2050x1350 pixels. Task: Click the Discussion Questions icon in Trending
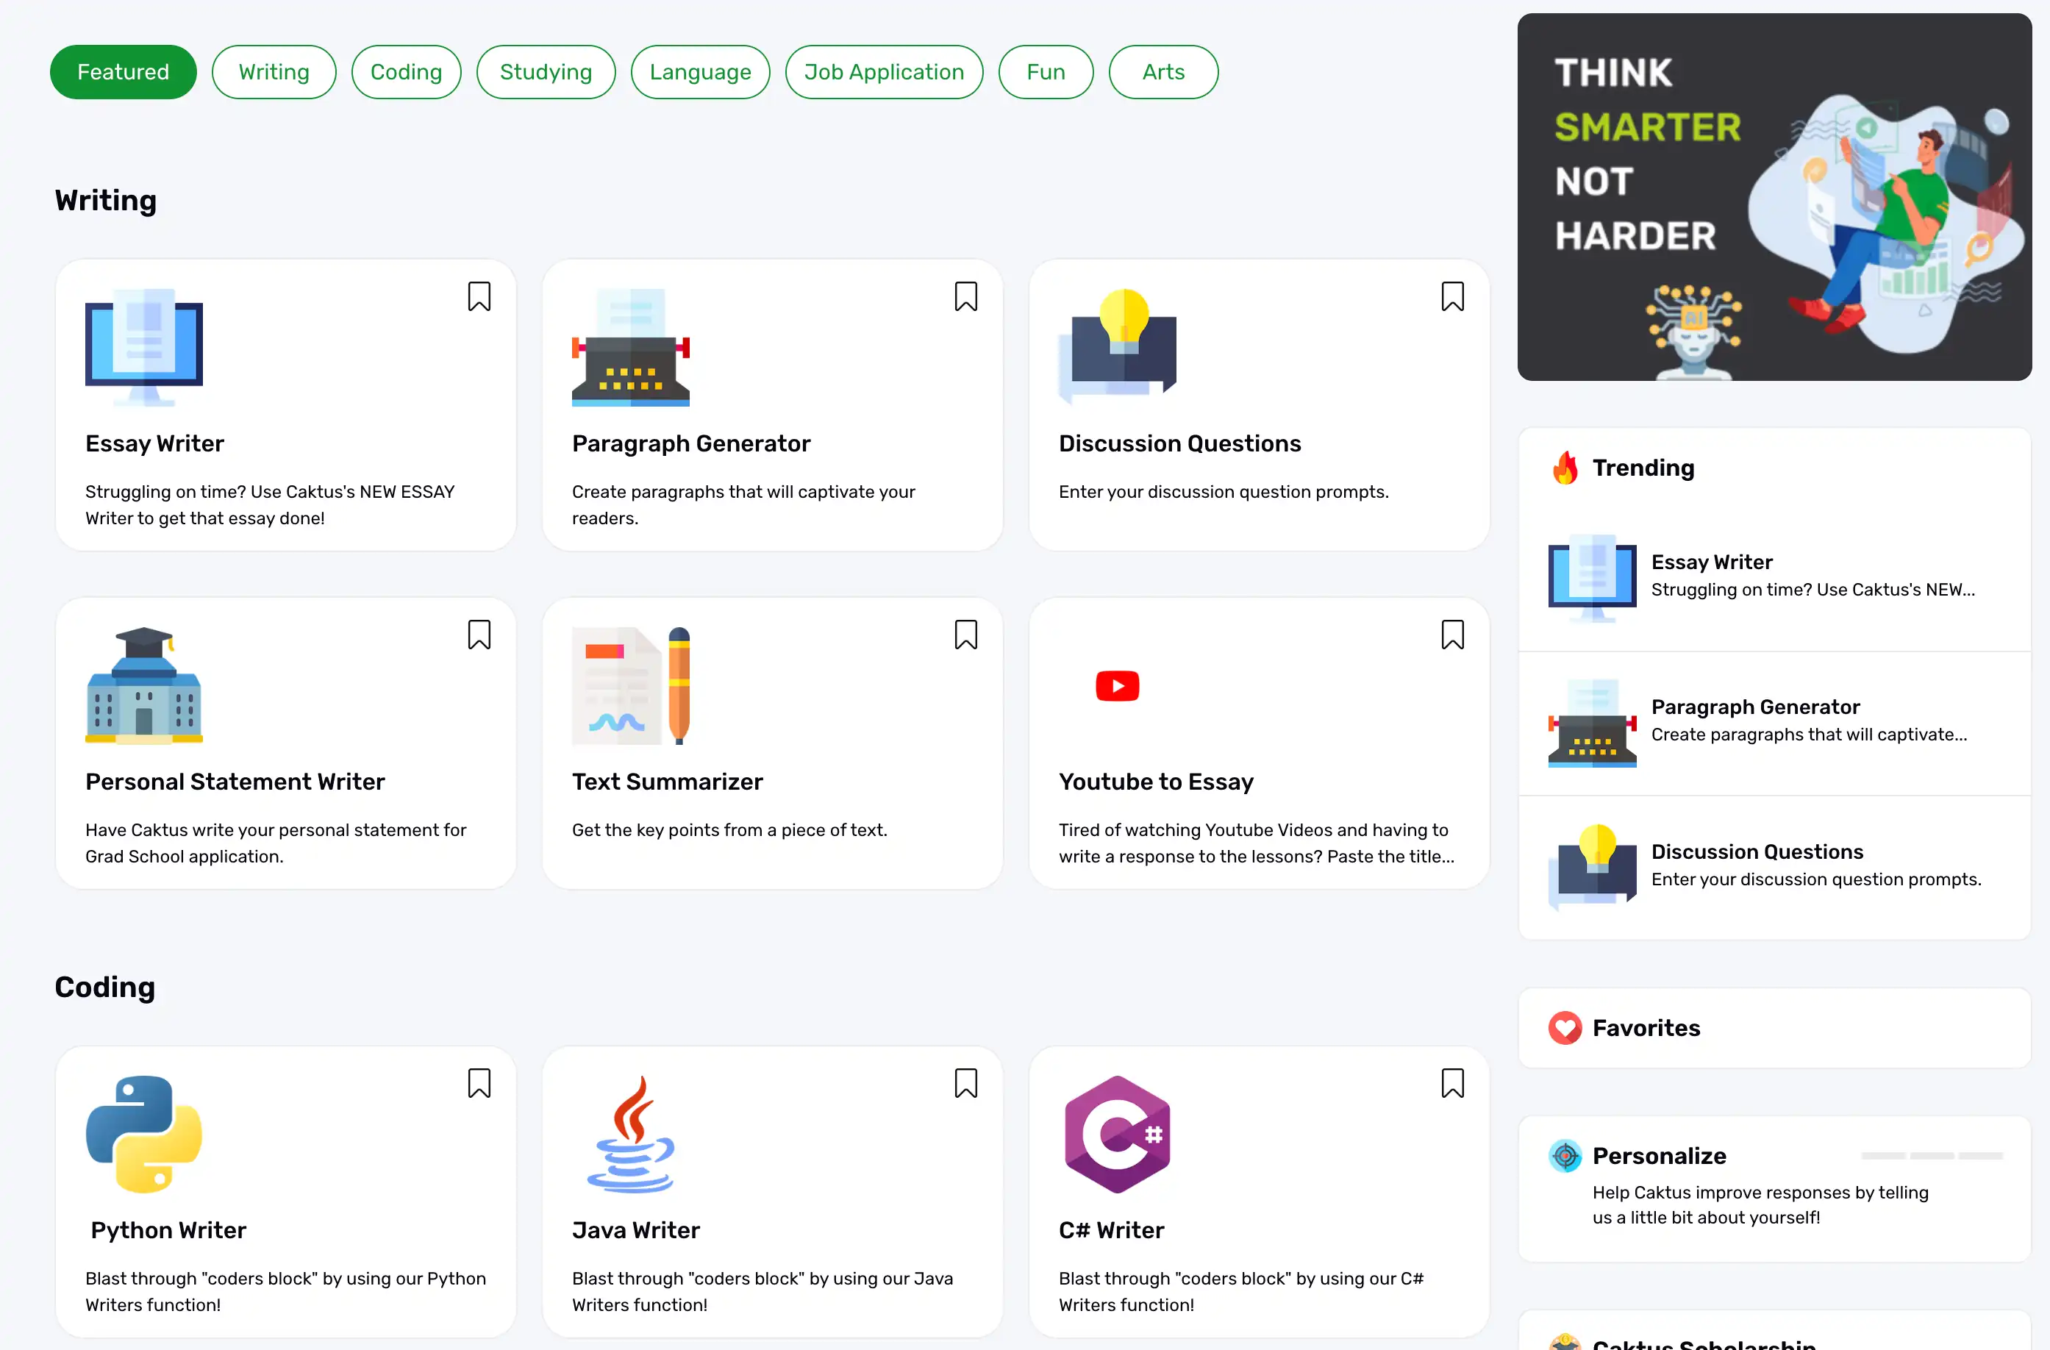[x=1592, y=867]
